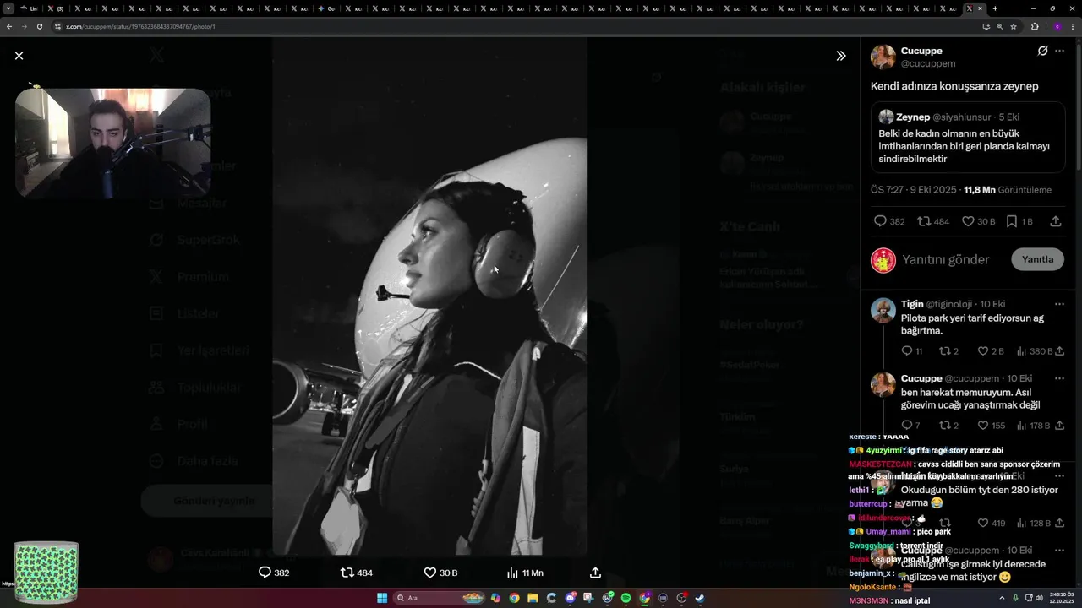Expand hidden system tray icons
Viewport: 1082px width, 608px height.
[x=1003, y=598]
